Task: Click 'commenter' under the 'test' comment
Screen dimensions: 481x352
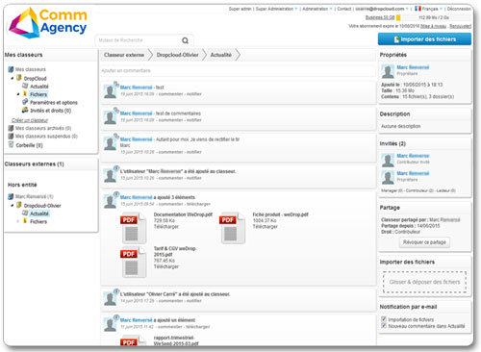Action: click(170, 94)
